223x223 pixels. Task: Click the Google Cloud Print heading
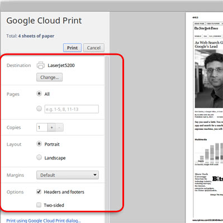(44, 21)
